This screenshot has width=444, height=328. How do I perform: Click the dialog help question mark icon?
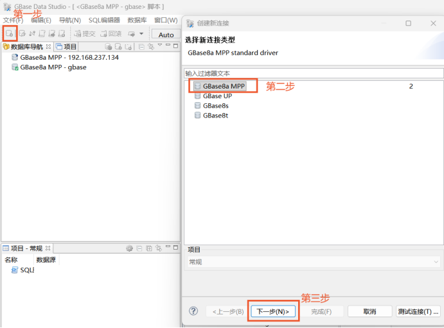[193, 311]
